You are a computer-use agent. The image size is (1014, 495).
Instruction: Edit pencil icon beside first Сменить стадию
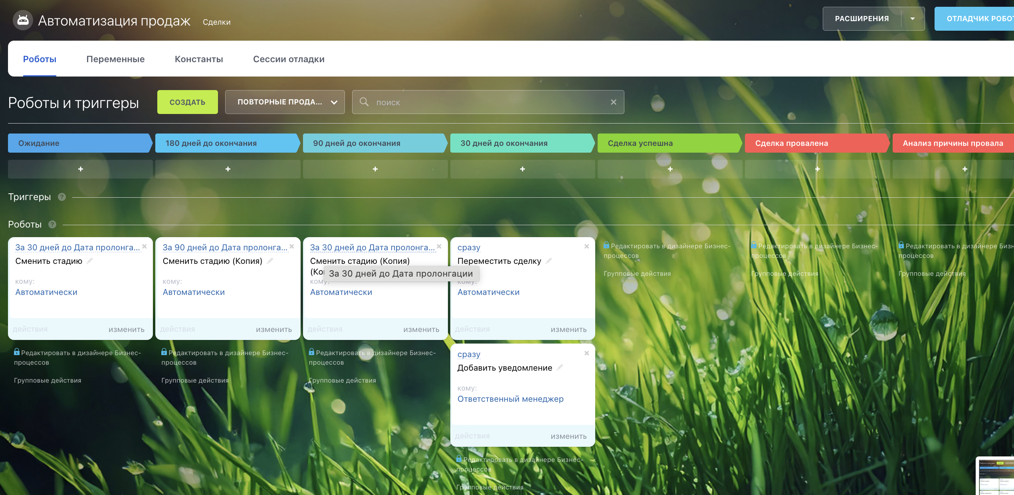point(89,261)
